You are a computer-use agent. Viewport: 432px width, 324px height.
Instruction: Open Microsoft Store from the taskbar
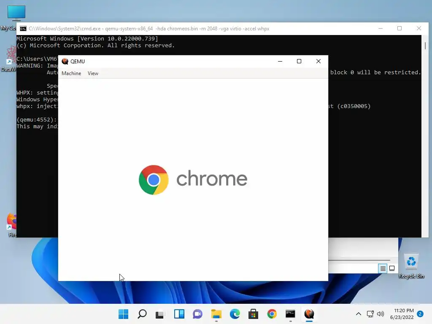click(253, 314)
